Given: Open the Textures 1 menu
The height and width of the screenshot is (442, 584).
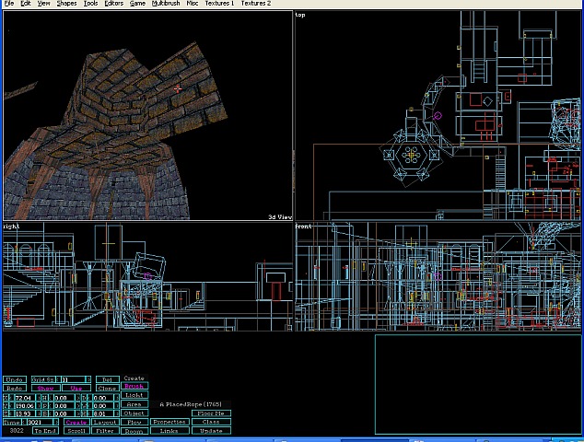Looking at the screenshot, I should [218, 4].
